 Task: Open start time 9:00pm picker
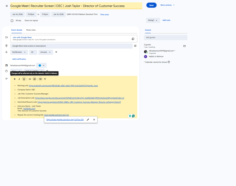point(31,14)
